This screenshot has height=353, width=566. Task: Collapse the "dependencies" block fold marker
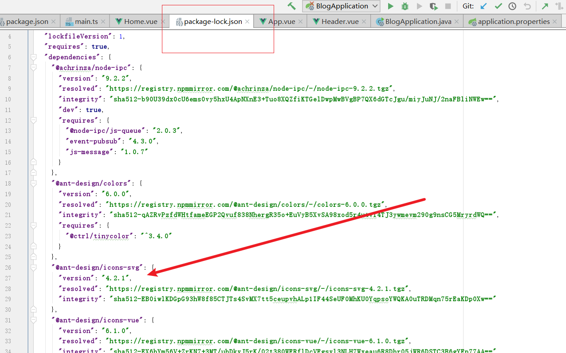point(33,57)
